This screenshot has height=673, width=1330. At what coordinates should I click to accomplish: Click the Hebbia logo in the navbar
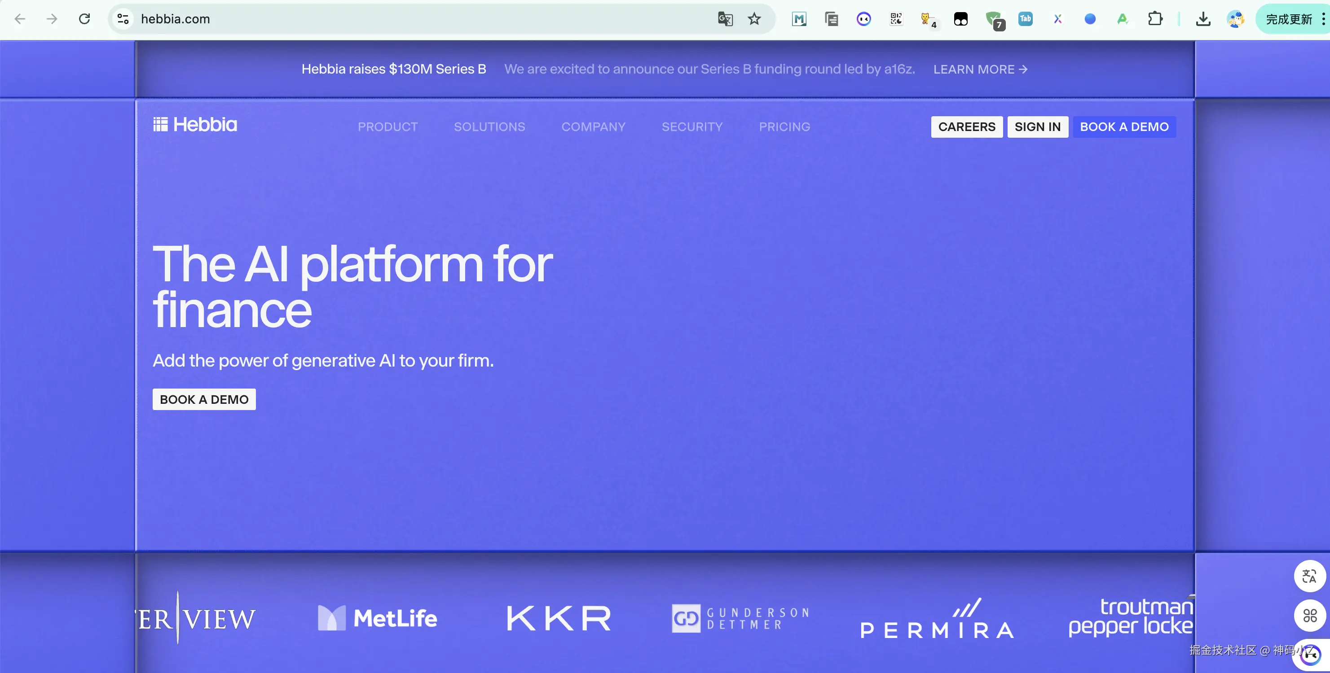(x=195, y=125)
